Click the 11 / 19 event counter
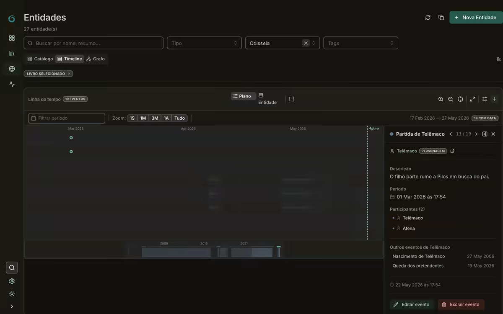The height and width of the screenshot is (314, 503). click(x=464, y=134)
